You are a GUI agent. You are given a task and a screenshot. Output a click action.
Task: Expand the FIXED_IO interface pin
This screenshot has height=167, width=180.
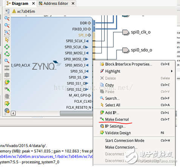click(x=89, y=29)
